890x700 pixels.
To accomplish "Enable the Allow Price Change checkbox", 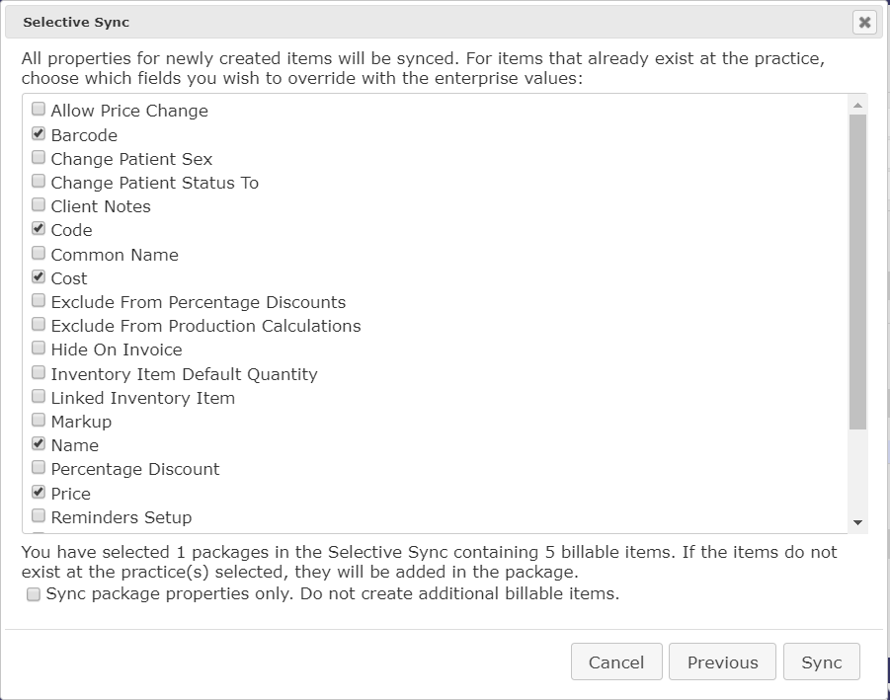I will pos(38,109).
